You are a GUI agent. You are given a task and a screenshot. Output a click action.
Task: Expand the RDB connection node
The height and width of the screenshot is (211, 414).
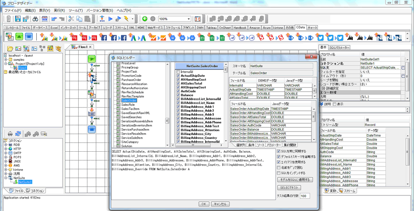tap(6, 145)
